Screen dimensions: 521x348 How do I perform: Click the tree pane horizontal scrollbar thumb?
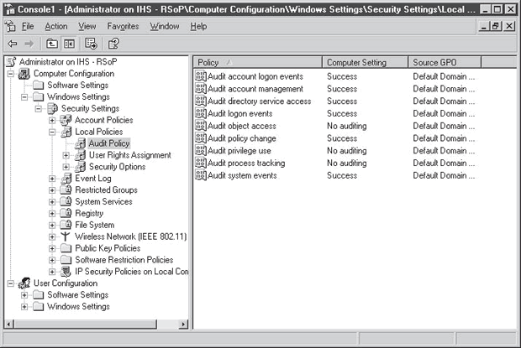click(x=86, y=325)
